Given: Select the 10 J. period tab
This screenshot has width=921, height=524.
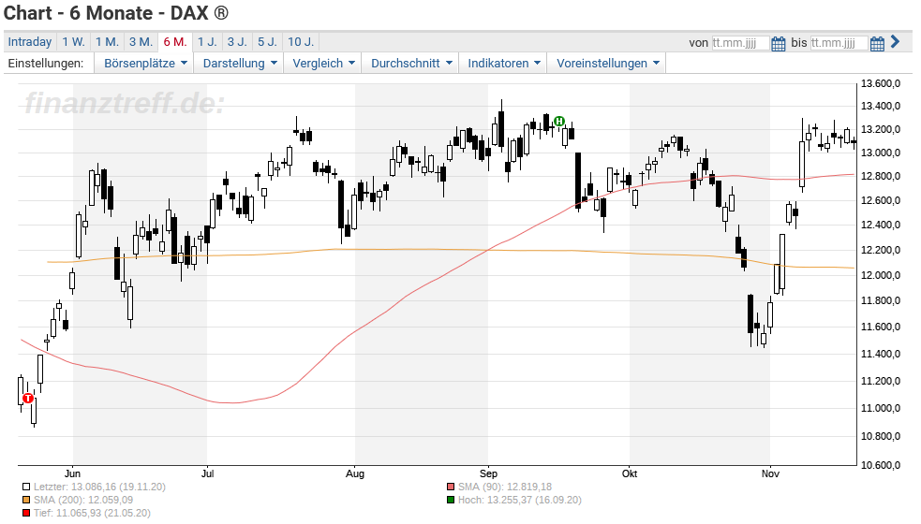Looking at the screenshot, I should (300, 42).
